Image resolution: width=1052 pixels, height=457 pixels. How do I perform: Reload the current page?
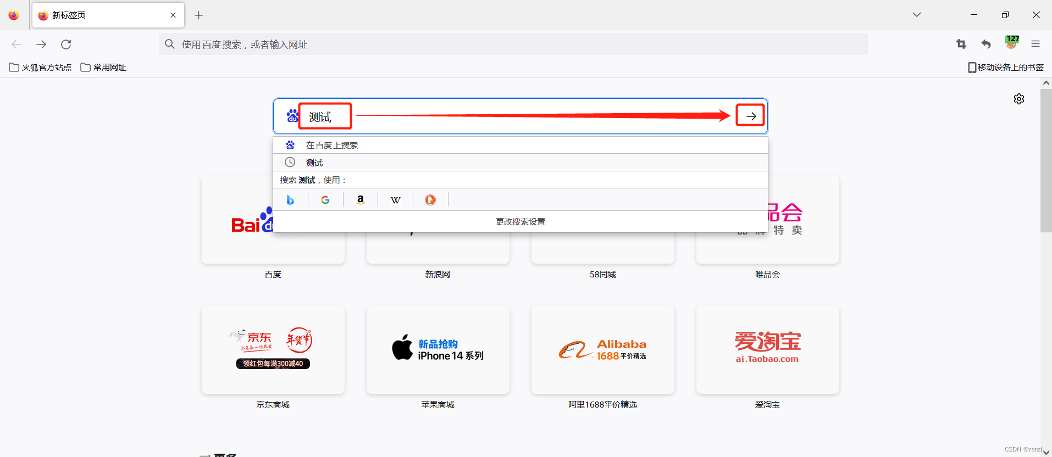(66, 44)
